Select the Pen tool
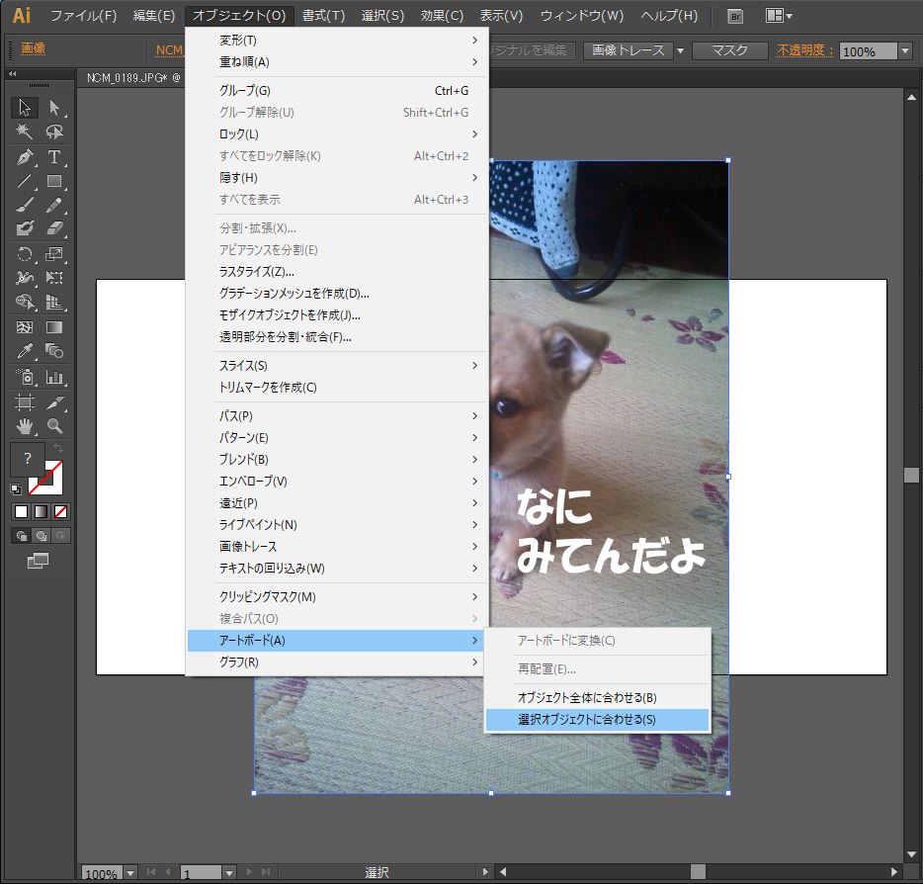The height and width of the screenshot is (884, 923). [x=26, y=157]
